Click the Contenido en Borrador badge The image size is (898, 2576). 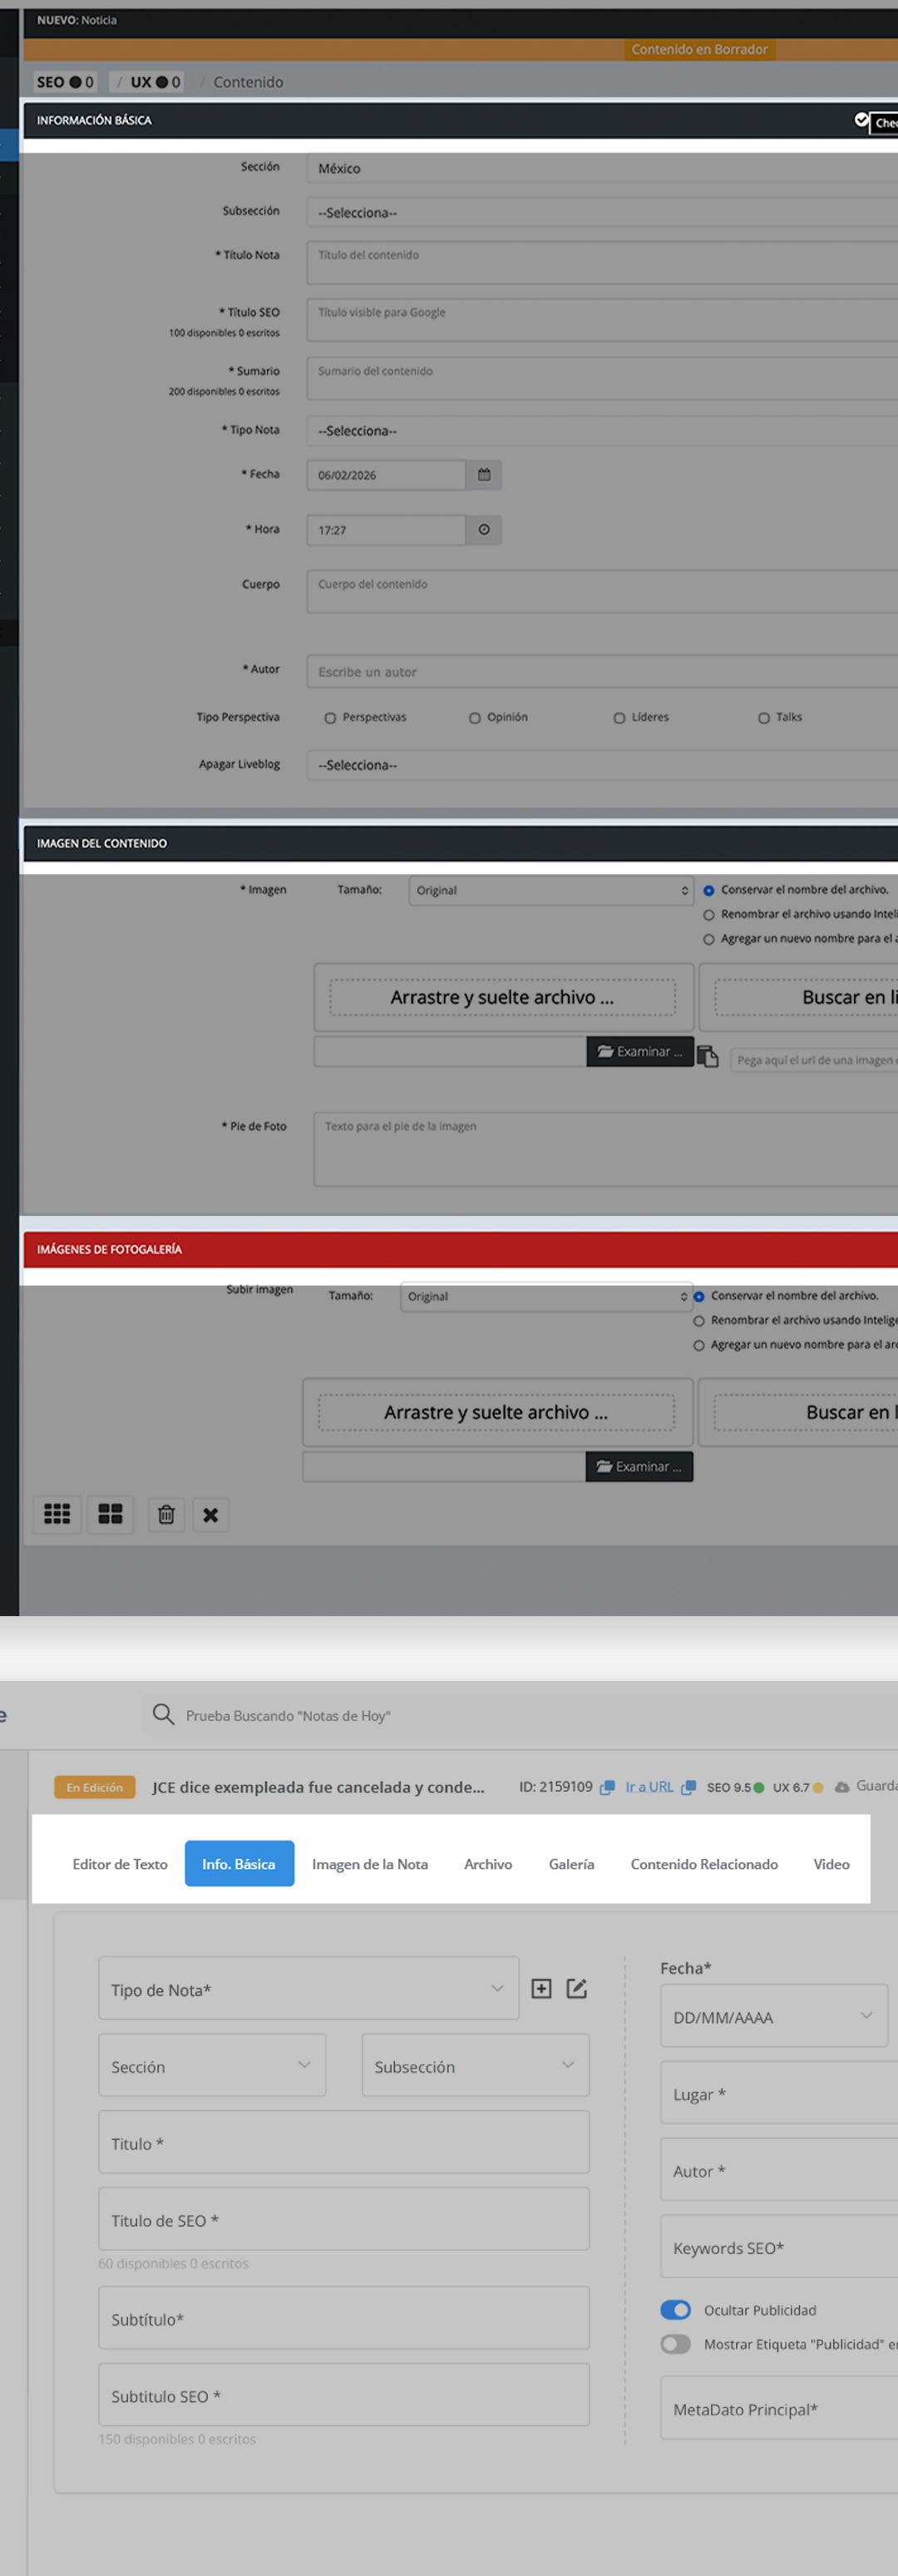point(700,49)
